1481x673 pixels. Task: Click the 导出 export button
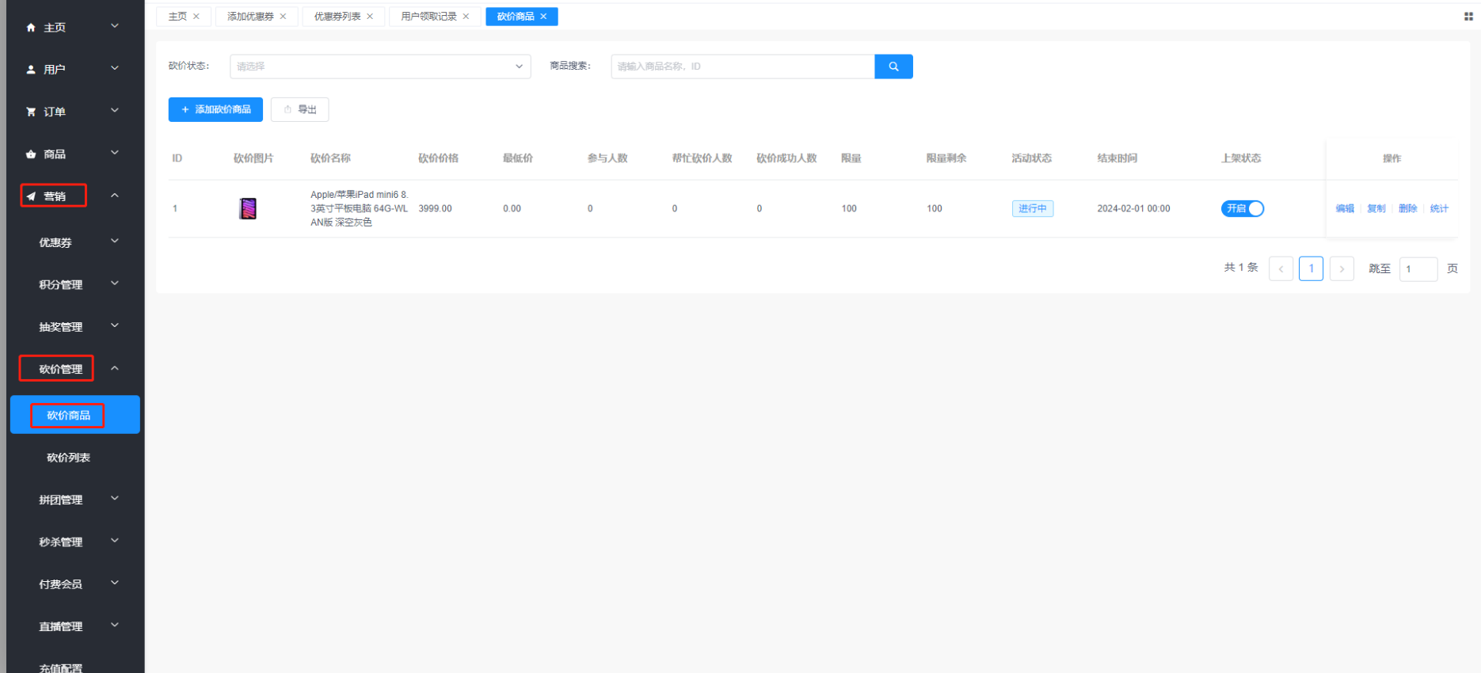click(300, 109)
